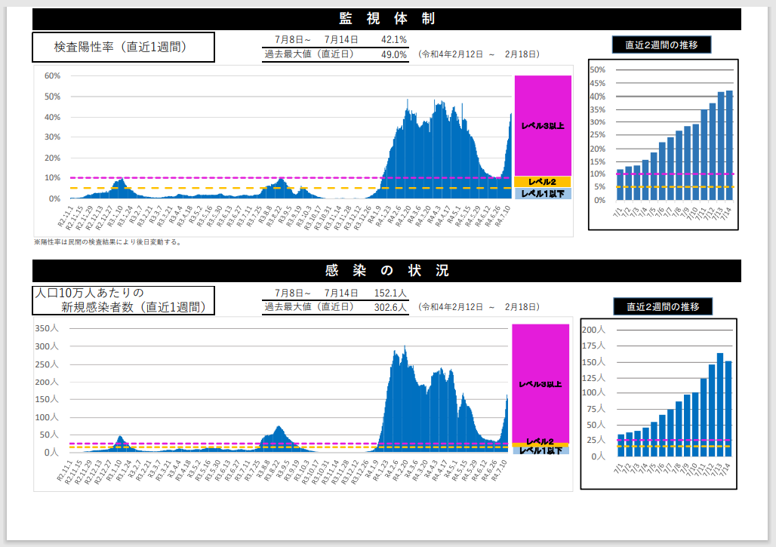Click light blue レベル1以下 band in top chart
The width and height of the screenshot is (776, 547).
pyautogui.click(x=543, y=194)
